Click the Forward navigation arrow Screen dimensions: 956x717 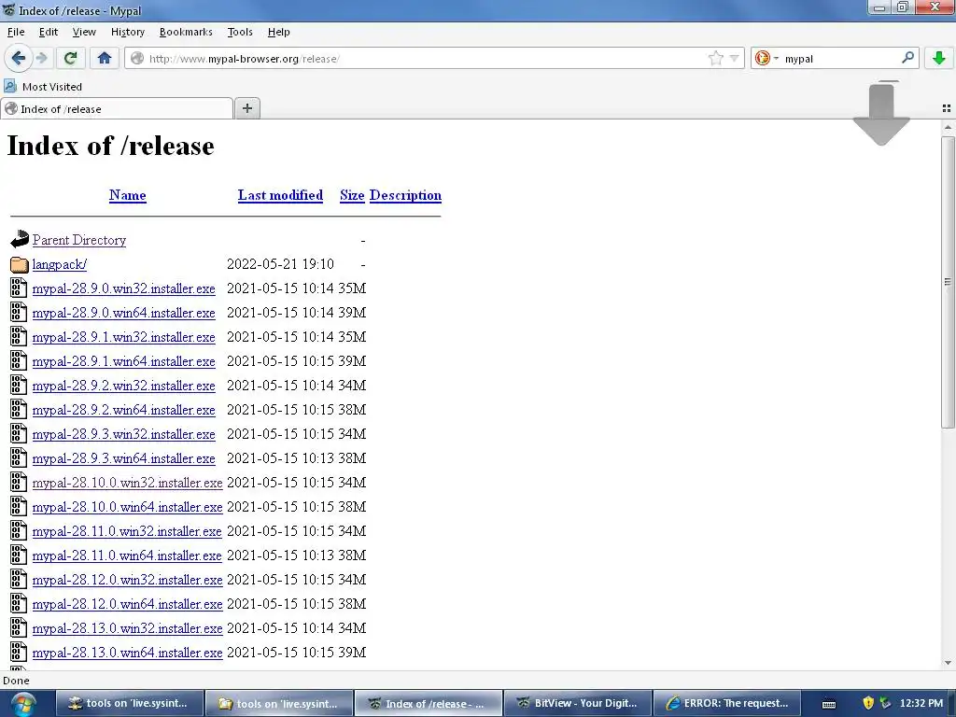pos(41,59)
